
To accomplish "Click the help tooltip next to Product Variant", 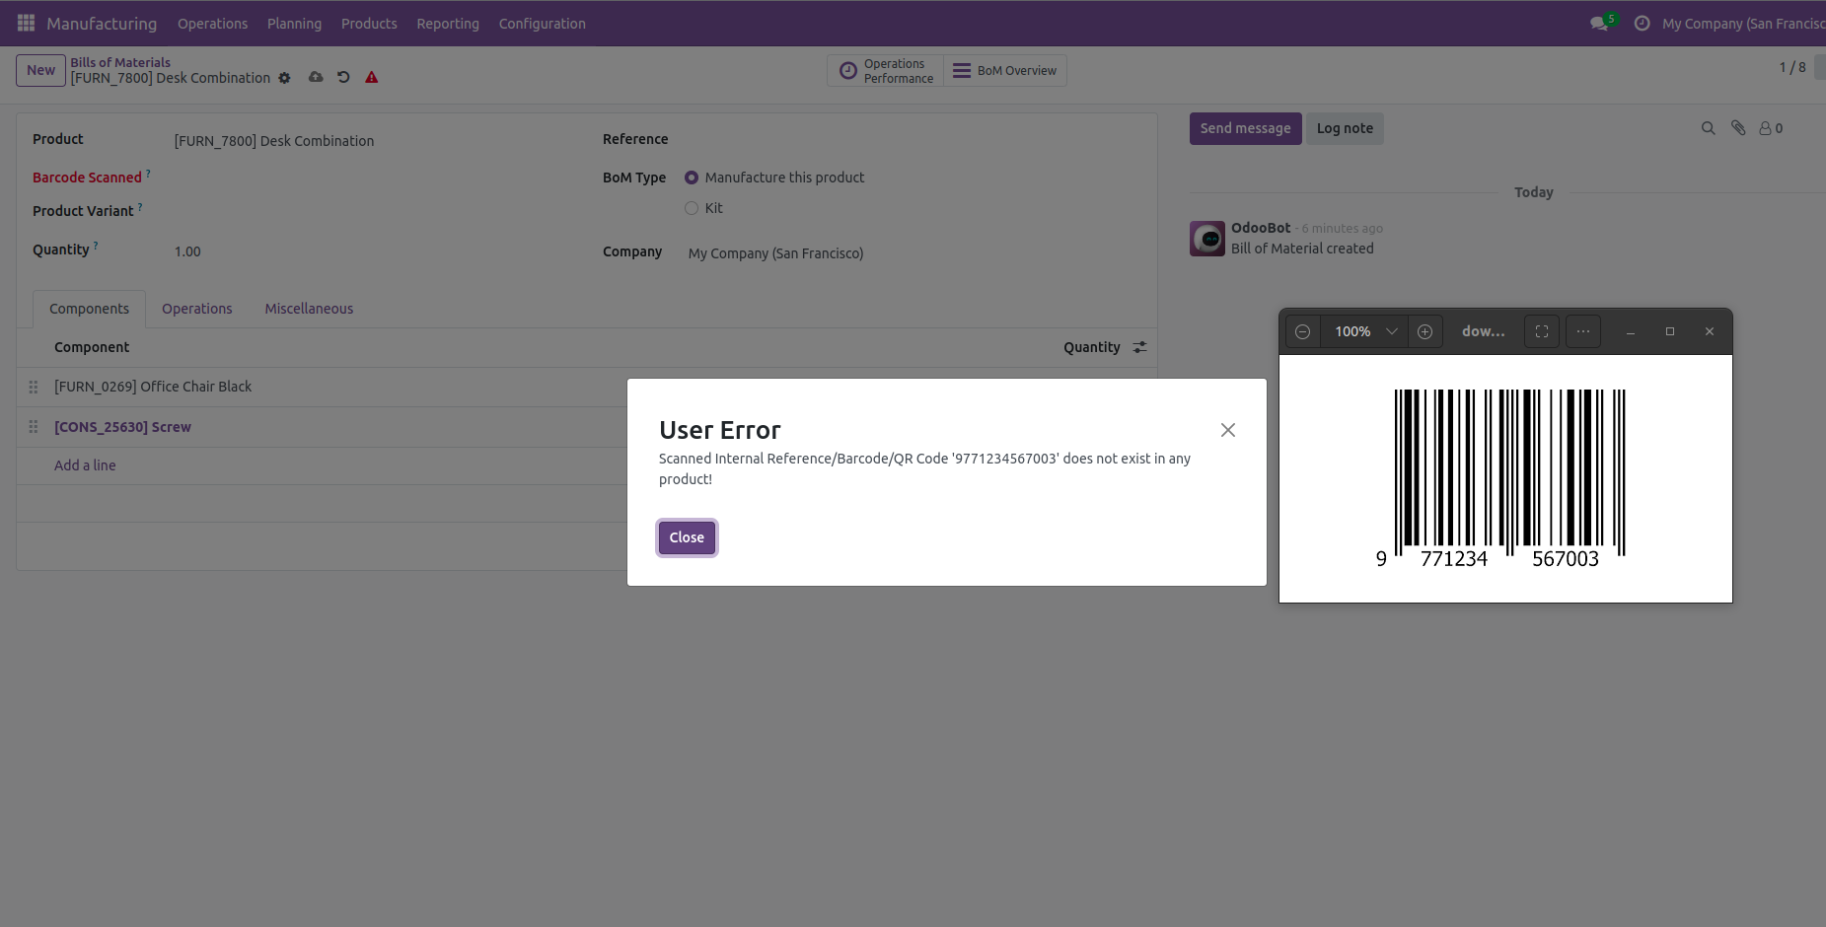I will click(x=140, y=207).
